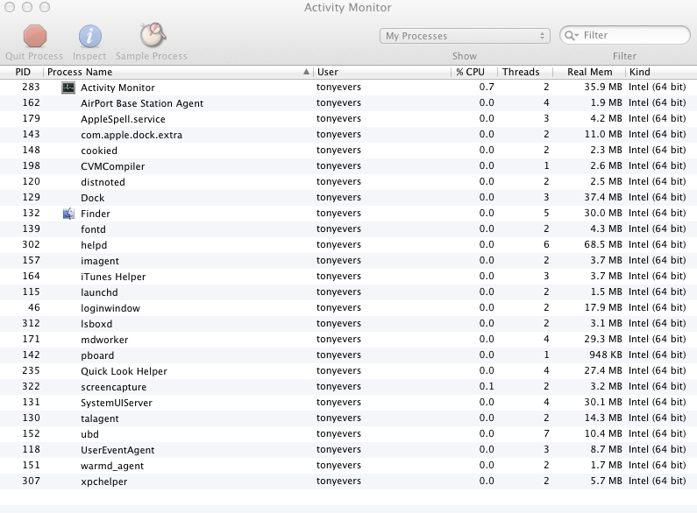
Task: Select the SystemUIServer process
Action: click(349, 403)
